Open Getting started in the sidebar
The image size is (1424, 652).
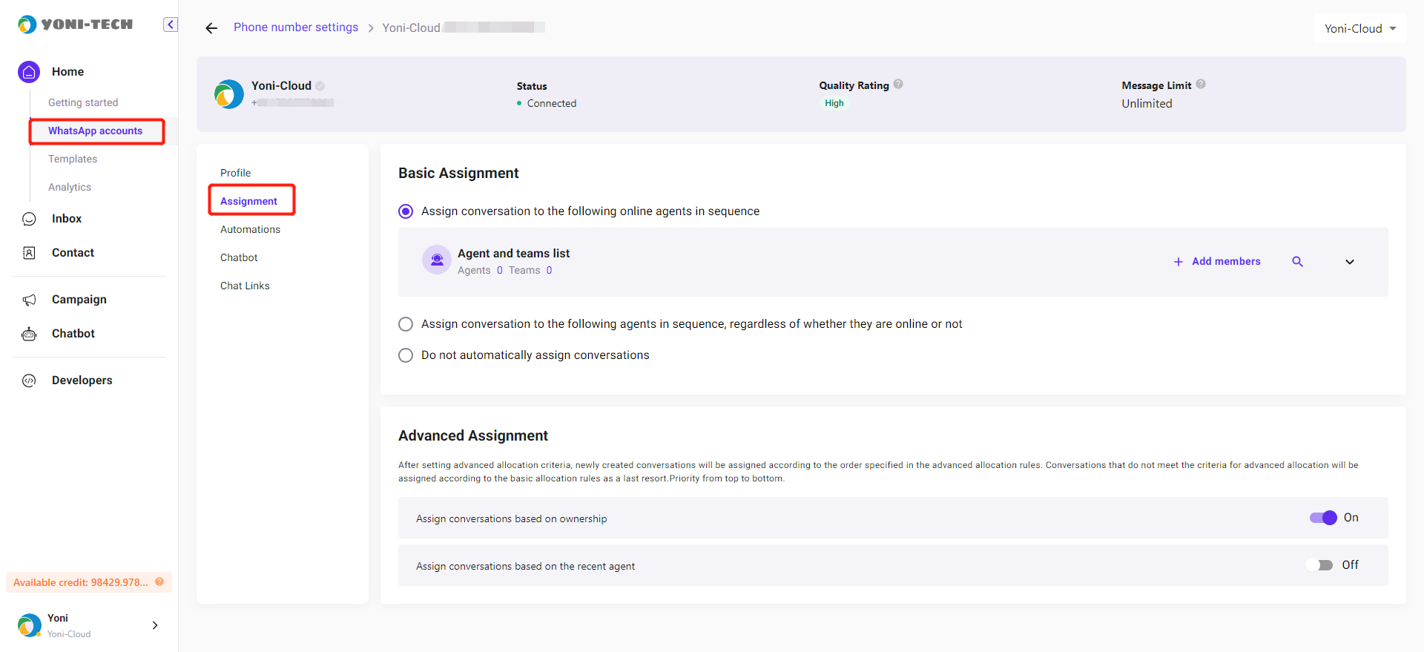pyautogui.click(x=83, y=102)
